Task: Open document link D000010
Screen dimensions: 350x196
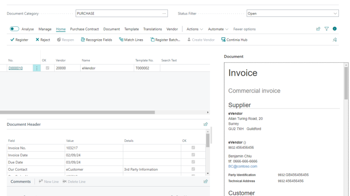Action: pos(15,68)
